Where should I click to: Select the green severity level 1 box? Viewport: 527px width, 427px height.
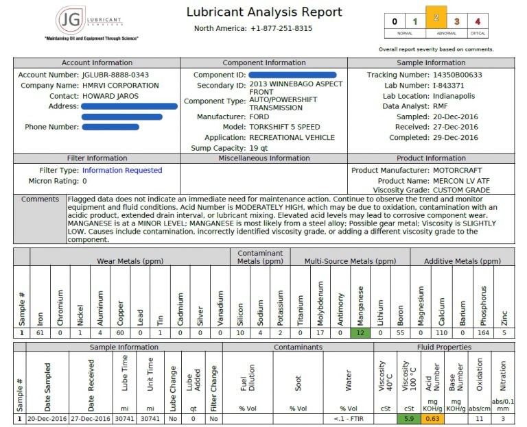coord(414,22)
